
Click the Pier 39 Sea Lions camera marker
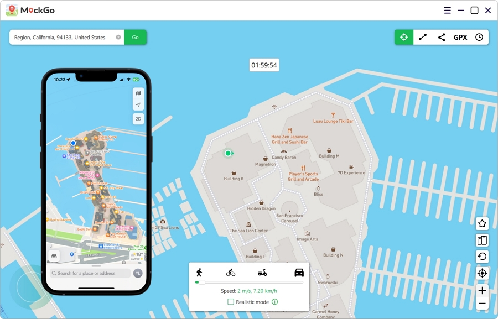coord(163,222)
